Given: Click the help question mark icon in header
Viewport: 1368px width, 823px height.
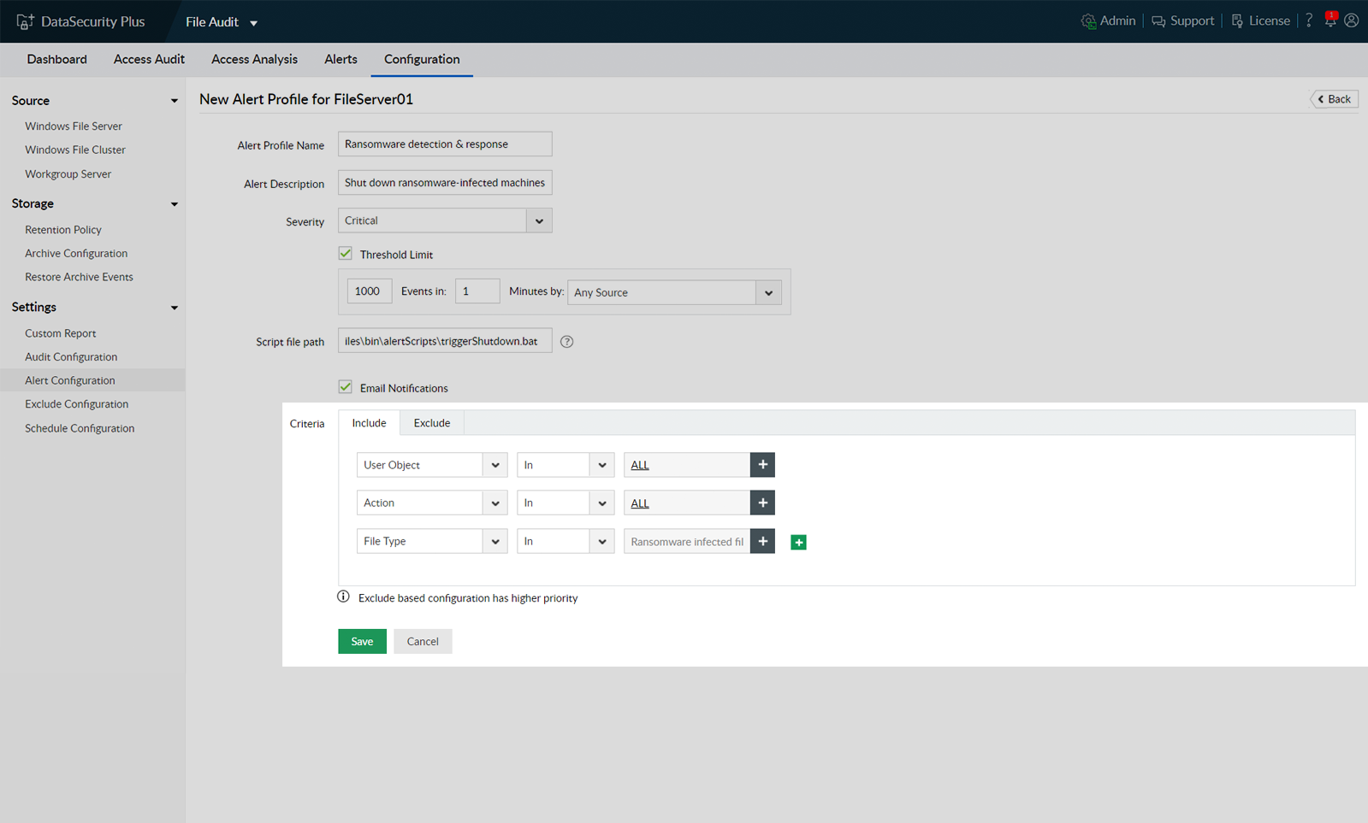Looking at the screenshot, I should [1309, 21].
